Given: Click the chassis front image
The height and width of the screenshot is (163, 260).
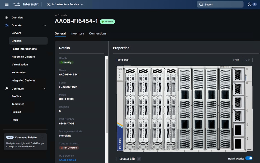Looking at the screenshot, I should click(184, 109).
